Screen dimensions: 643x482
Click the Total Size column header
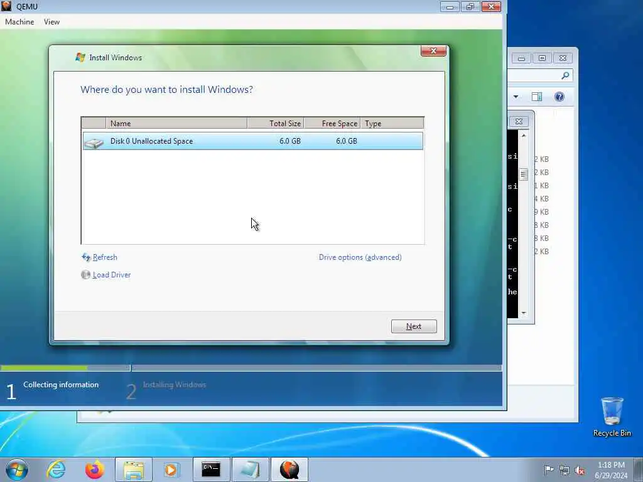click(276, 123)
